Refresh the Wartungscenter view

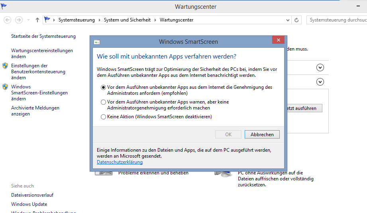point(296,20)
